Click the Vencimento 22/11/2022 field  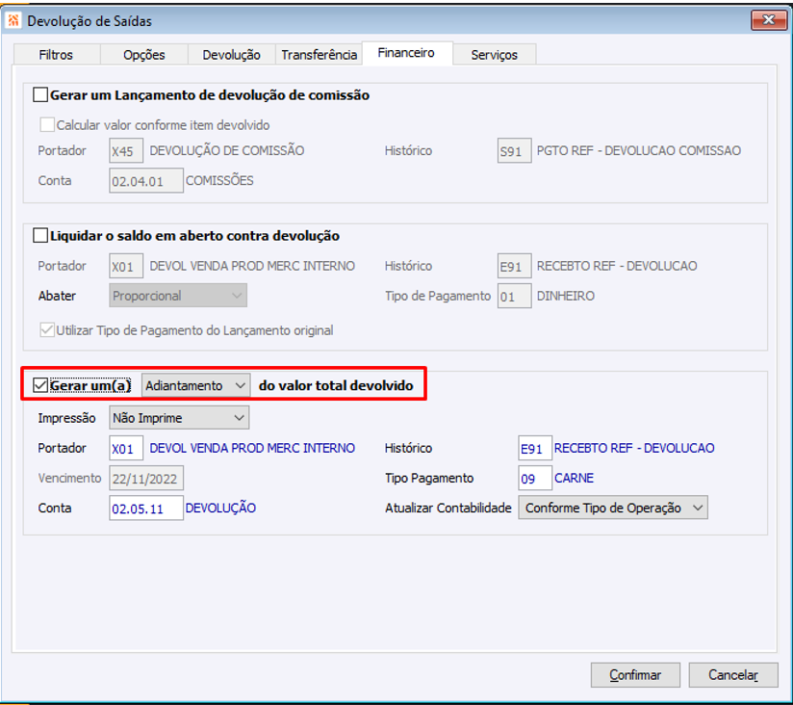point(146,479)
